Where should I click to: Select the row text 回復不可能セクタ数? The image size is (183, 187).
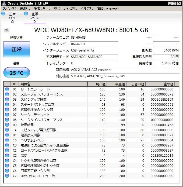click(35, 171)
